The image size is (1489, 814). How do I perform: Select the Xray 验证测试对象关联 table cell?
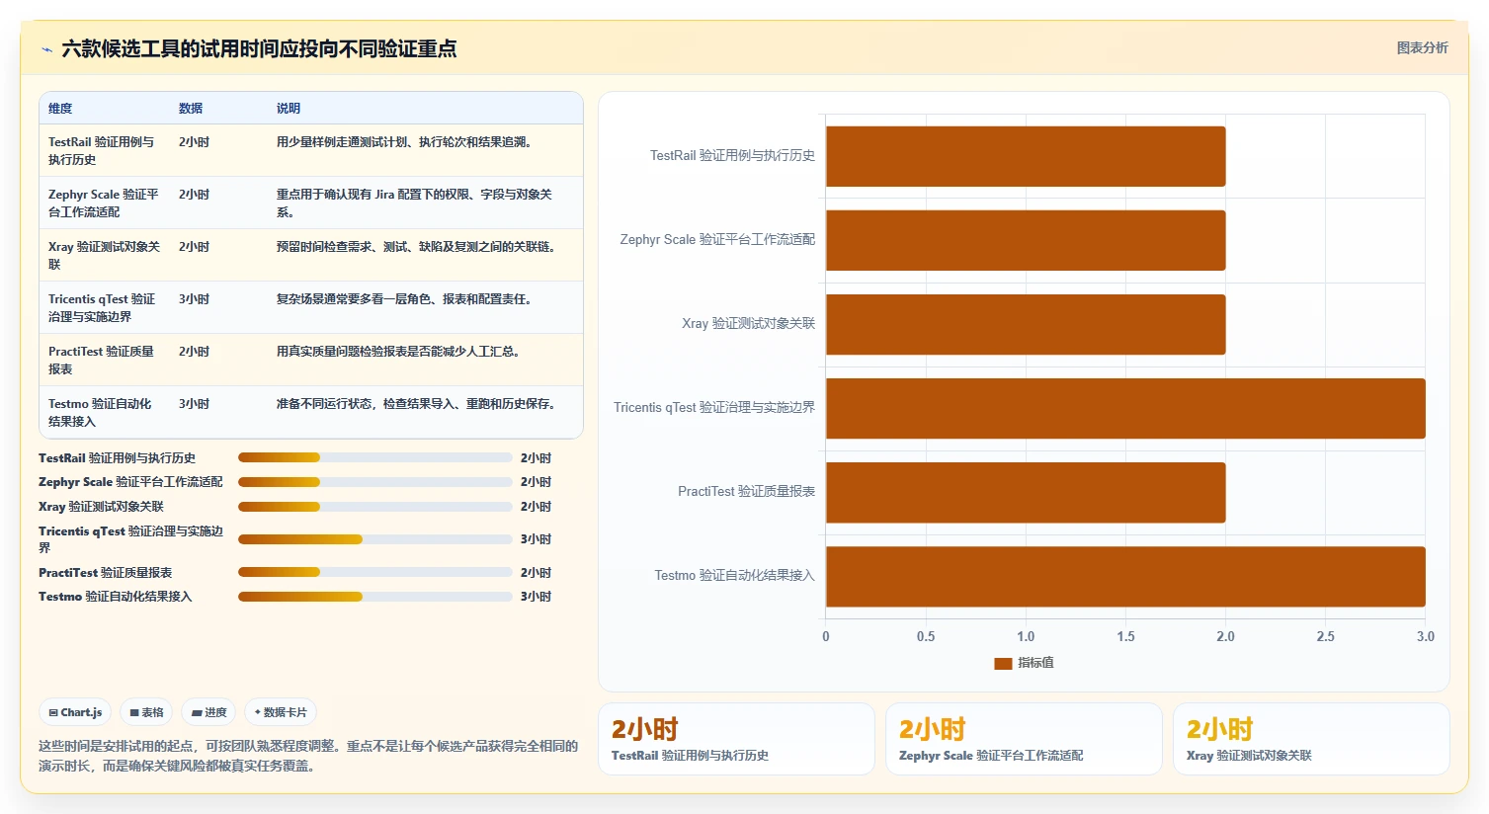click(104, 255)
